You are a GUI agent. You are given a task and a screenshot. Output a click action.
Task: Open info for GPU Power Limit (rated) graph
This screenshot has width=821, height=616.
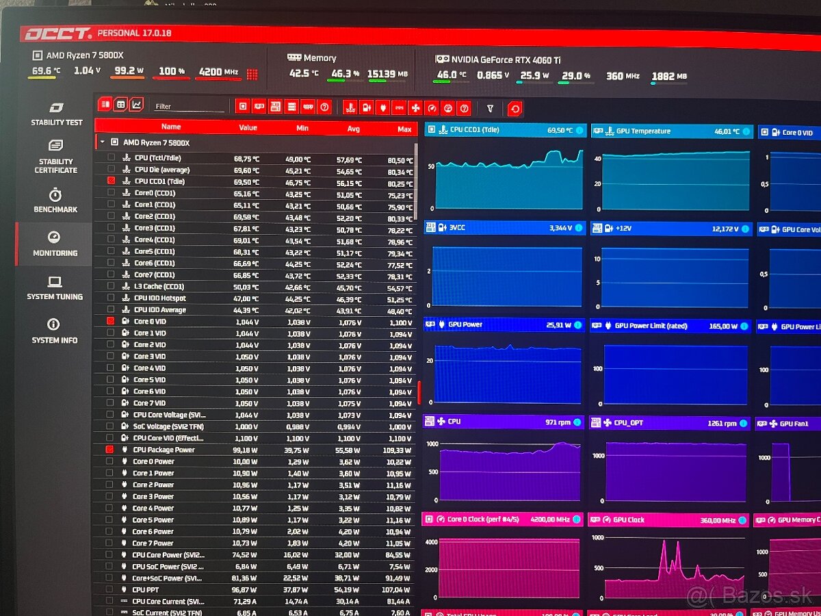click(x=745, y=326)
